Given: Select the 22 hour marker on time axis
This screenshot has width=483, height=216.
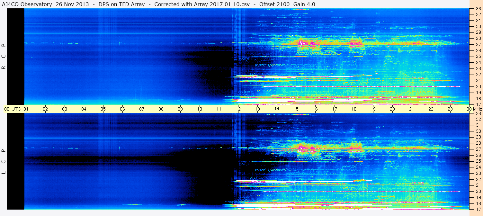Looking at the screenshot, I should click(x=431, y=109).
